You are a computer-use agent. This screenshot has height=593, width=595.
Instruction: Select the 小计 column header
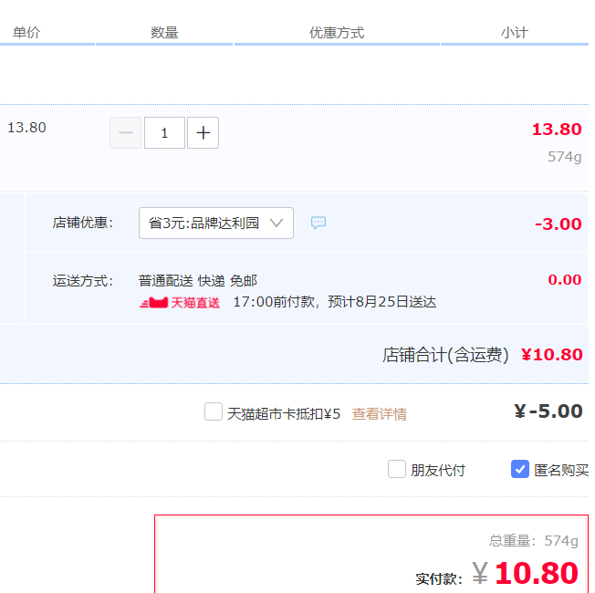pyautogui.click(x=514, y=33)
